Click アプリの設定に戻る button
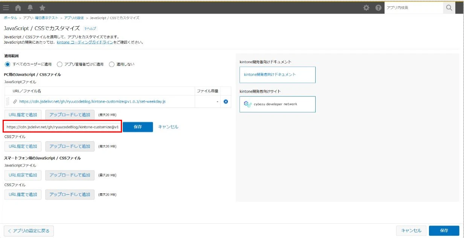Viewport: 464px width, 238px height. pyautogui.click(x=28, y=230)
